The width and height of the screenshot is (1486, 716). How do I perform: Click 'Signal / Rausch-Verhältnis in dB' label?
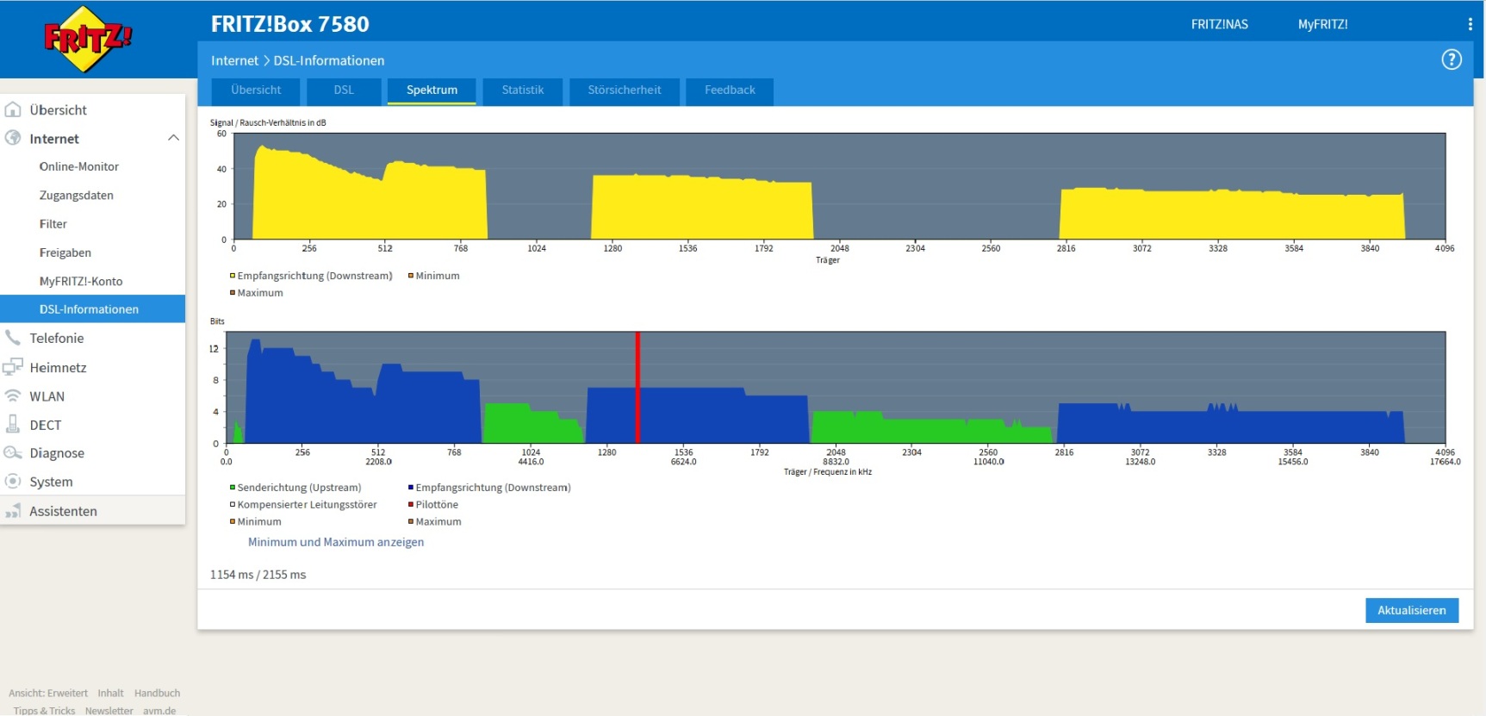click(268, 122)
